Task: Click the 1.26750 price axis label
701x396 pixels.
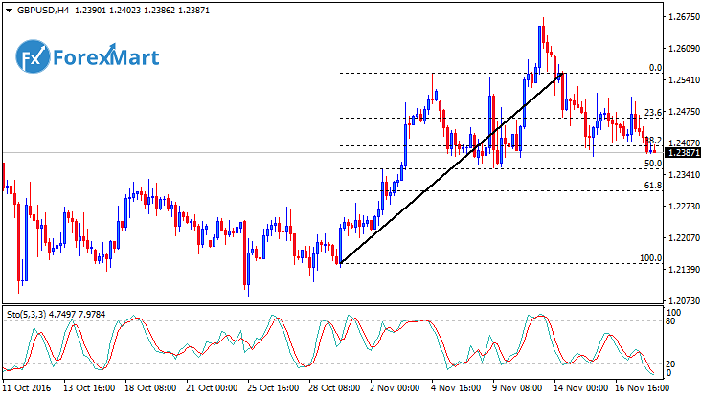Action: point(682,17)
